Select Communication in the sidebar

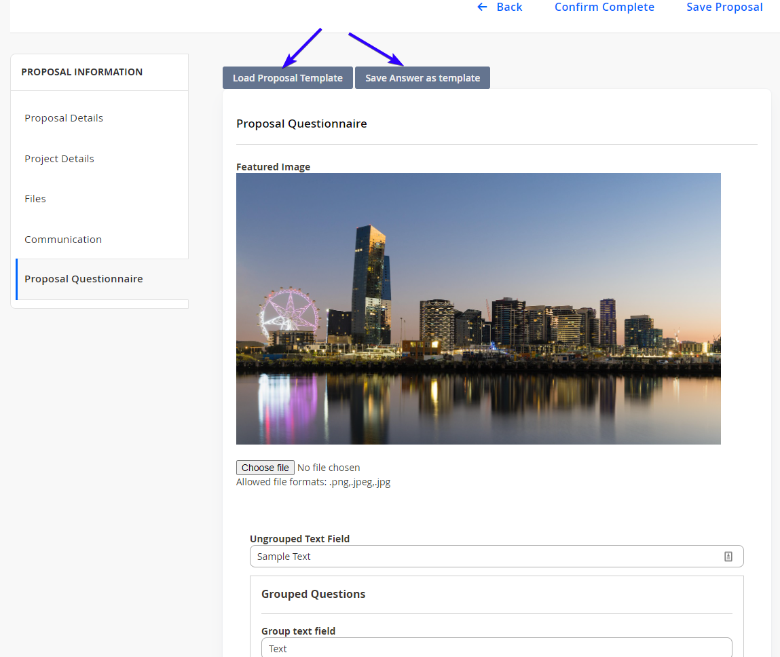click(x=63, y=239)
